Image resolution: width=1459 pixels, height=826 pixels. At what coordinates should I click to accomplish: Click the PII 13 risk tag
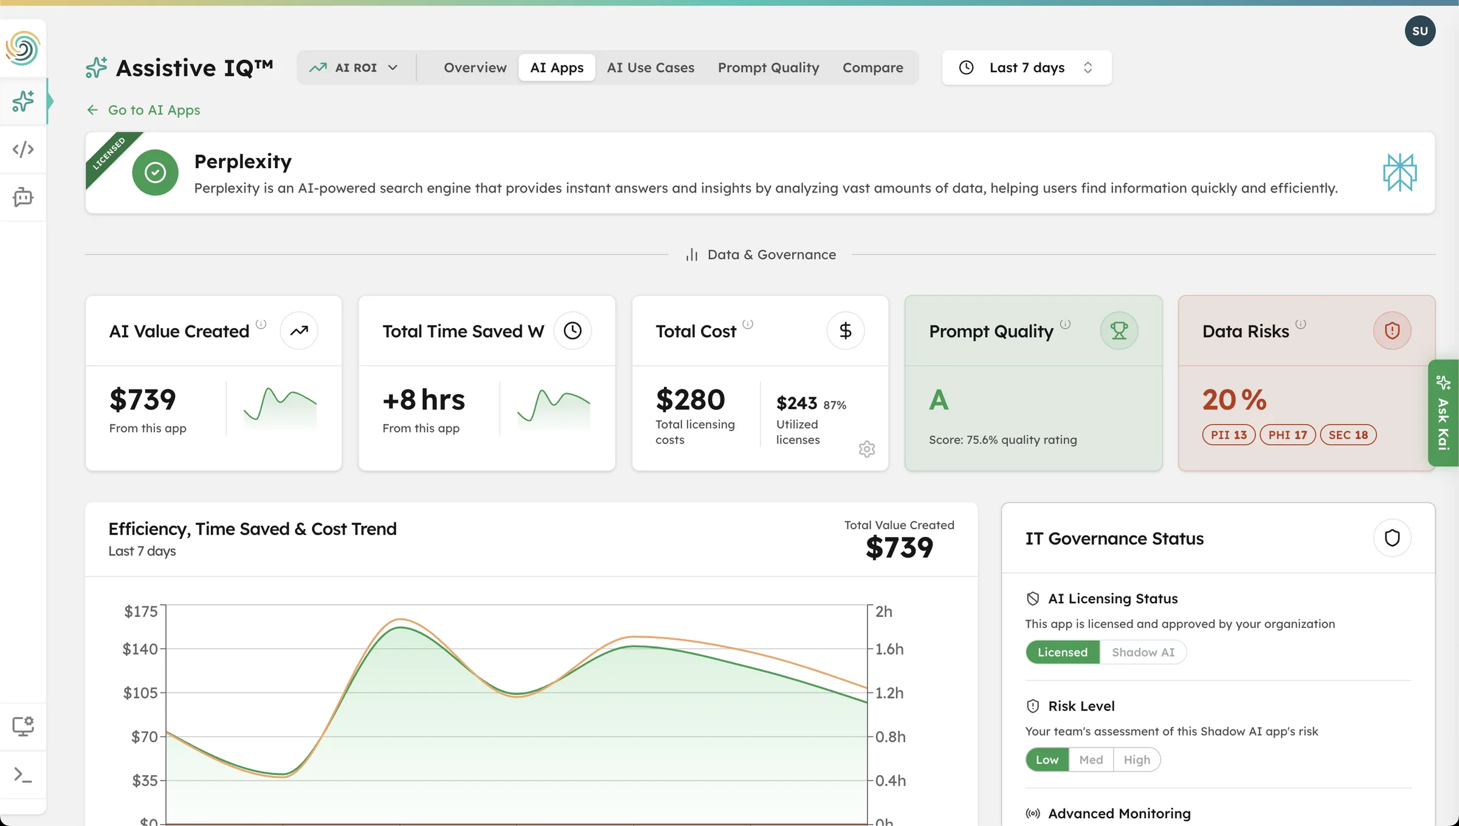[x=1229, y=435]
